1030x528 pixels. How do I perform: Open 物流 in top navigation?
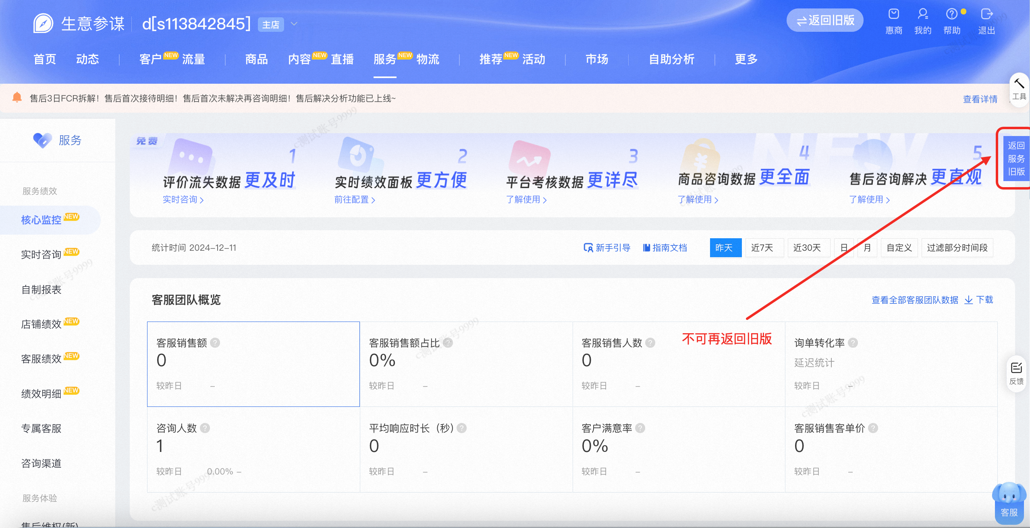[x=428, y=59]
